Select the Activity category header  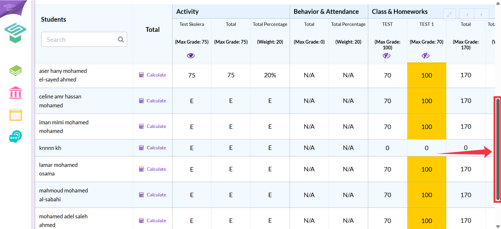[x=187, y=11]
